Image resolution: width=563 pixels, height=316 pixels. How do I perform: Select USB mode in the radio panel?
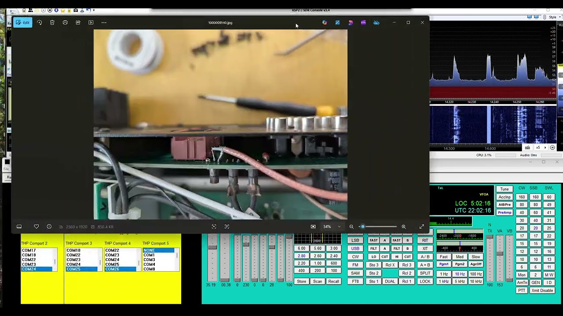(x=355, y=248)
